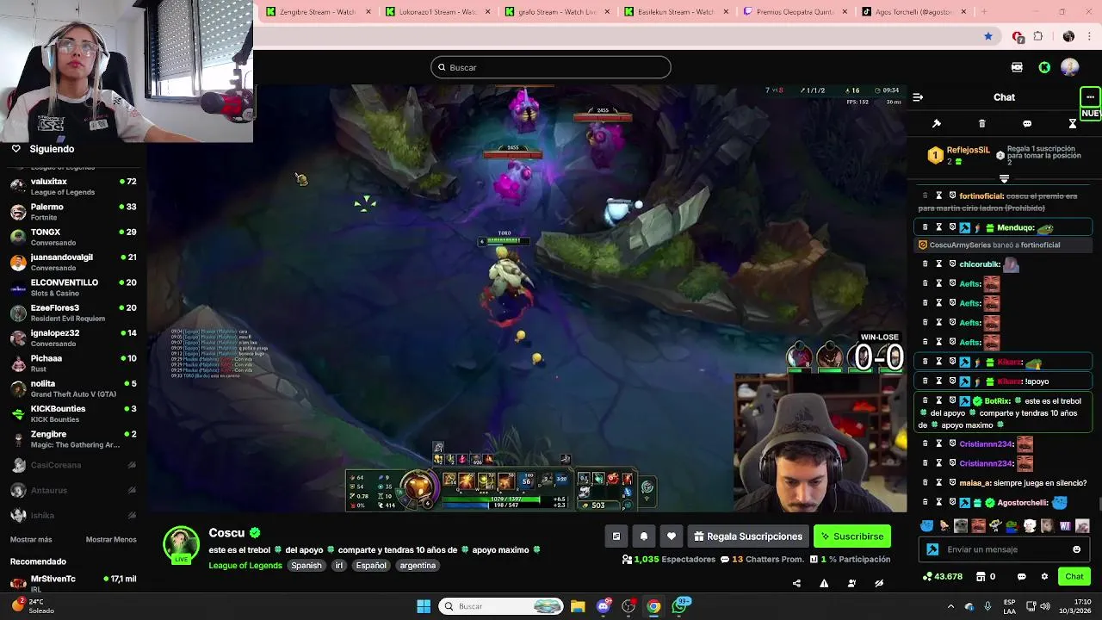
Task: Open the emoji picker smiley icon
Action: tap(1076, 549)
